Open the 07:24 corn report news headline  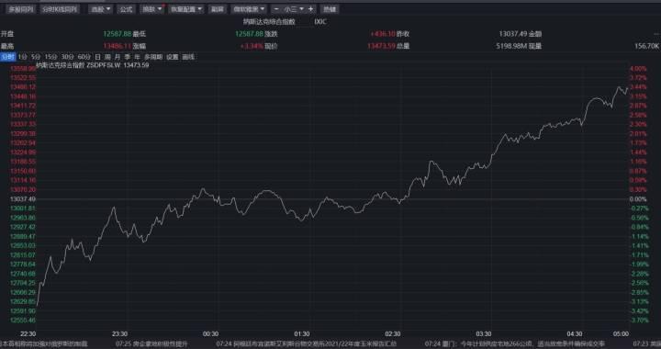click(307, 343)
